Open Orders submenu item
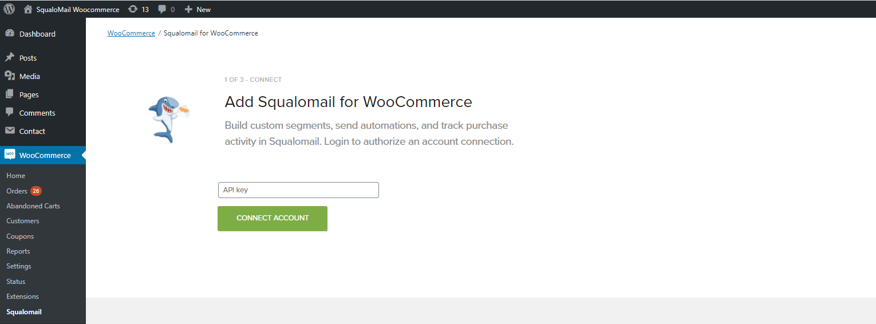 (x=17, y=191)
